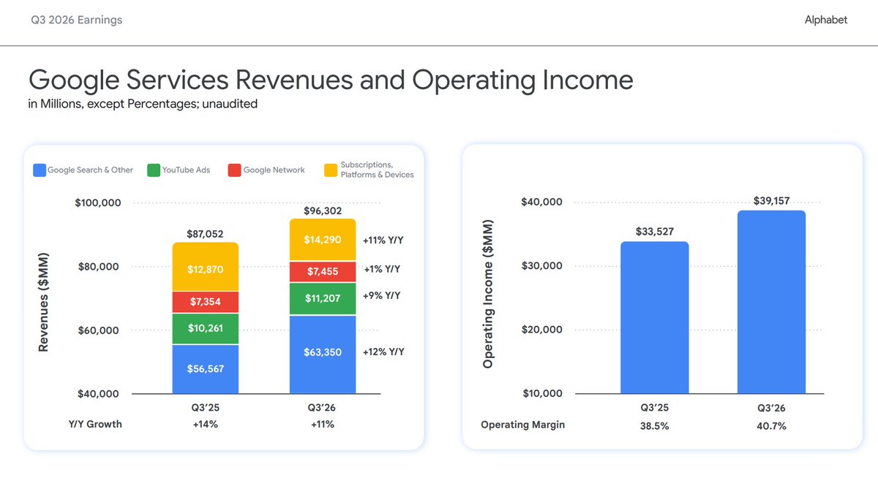Viewport: 878px width, 489px height.
Task: Click the +14% Y/Y growth value
Action: tap(206, 424)
